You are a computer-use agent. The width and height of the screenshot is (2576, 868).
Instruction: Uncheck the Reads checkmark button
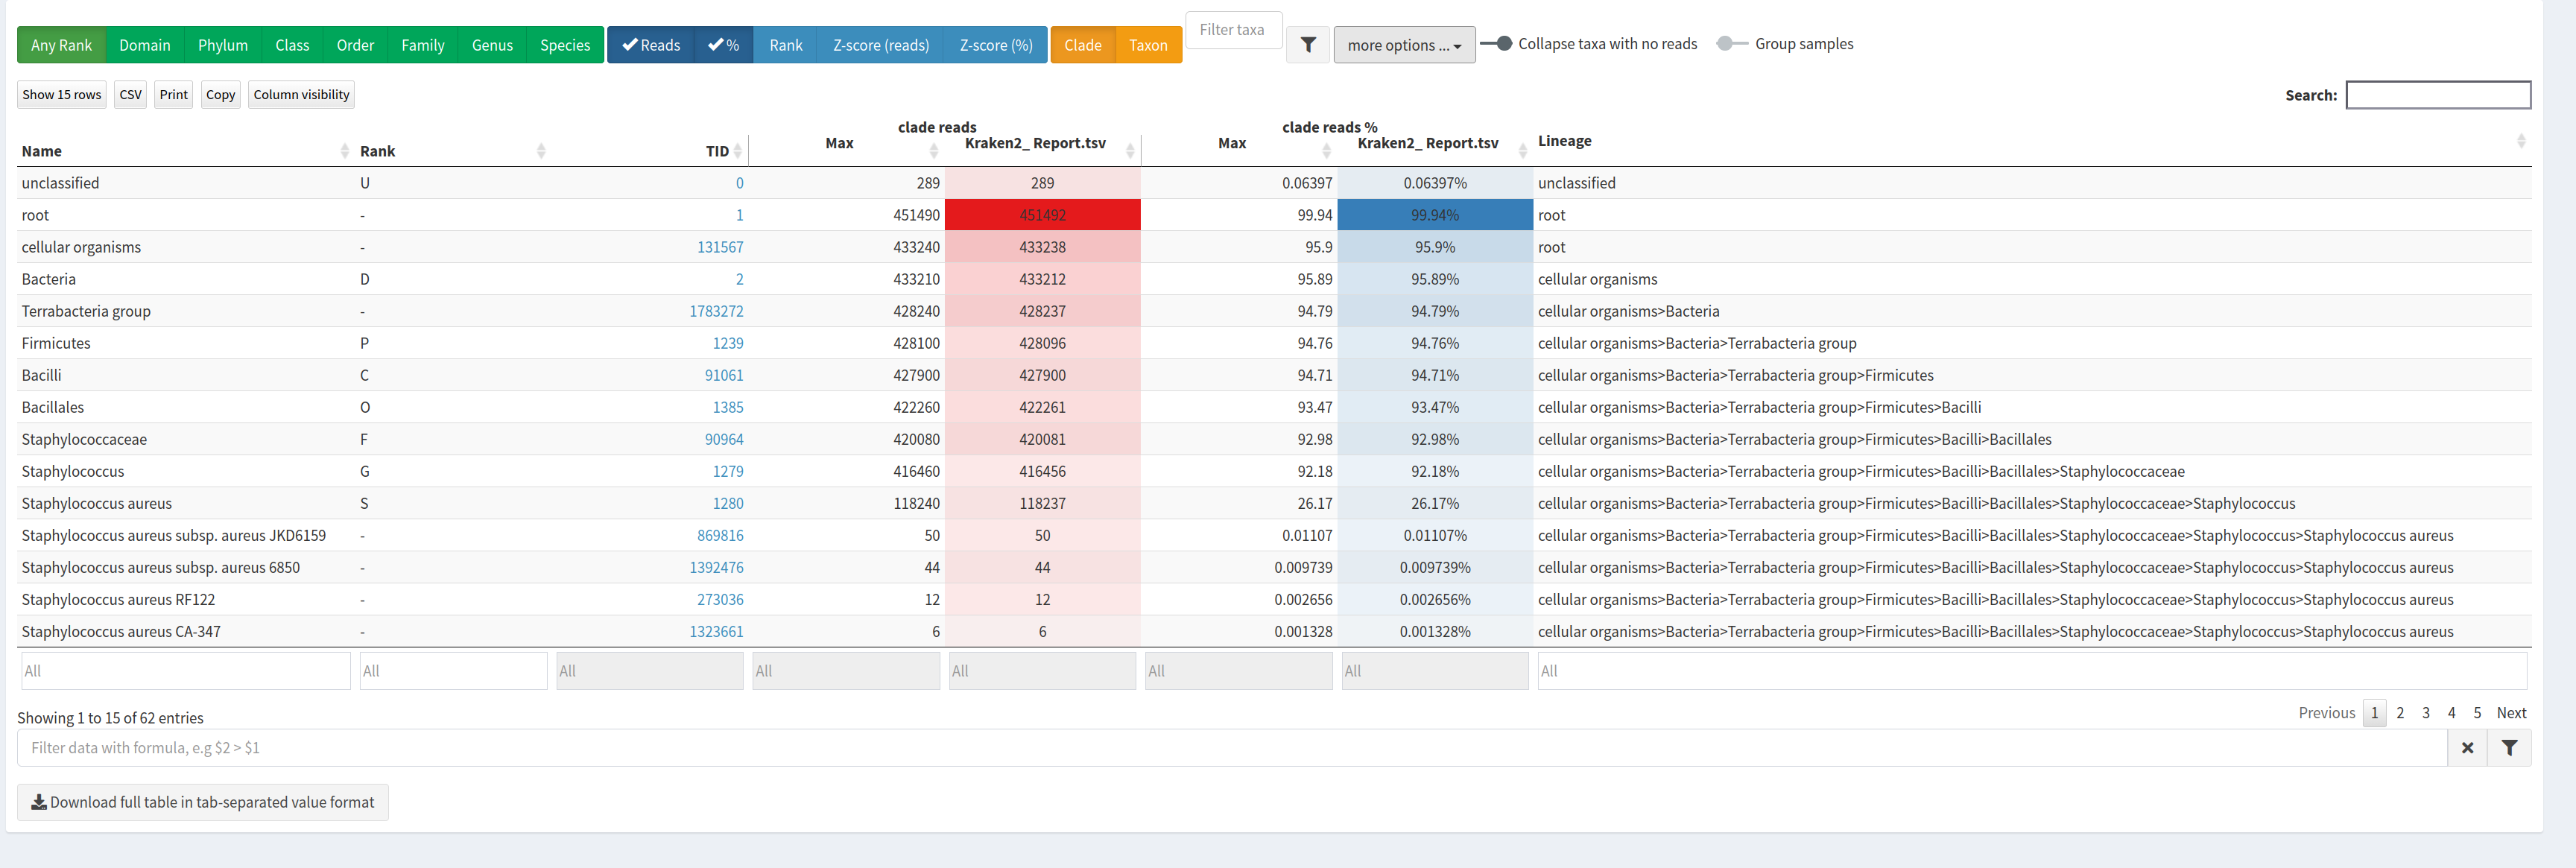650,45
